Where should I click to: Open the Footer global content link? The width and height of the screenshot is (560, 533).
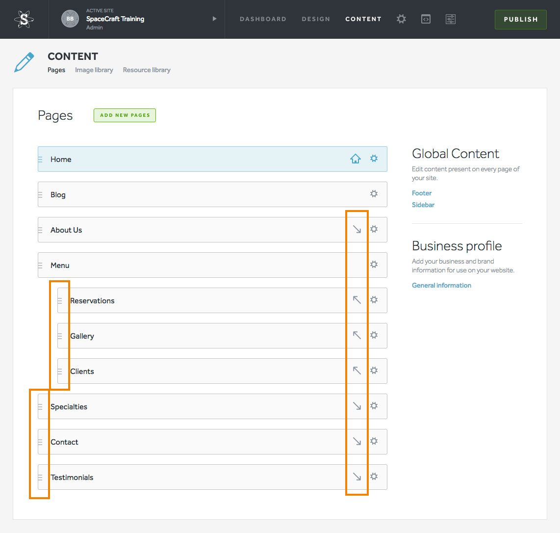(x=422, y=193)
